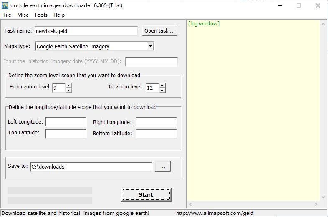
Task: Click the lower progress bar
Action: [x=50, y=200]
